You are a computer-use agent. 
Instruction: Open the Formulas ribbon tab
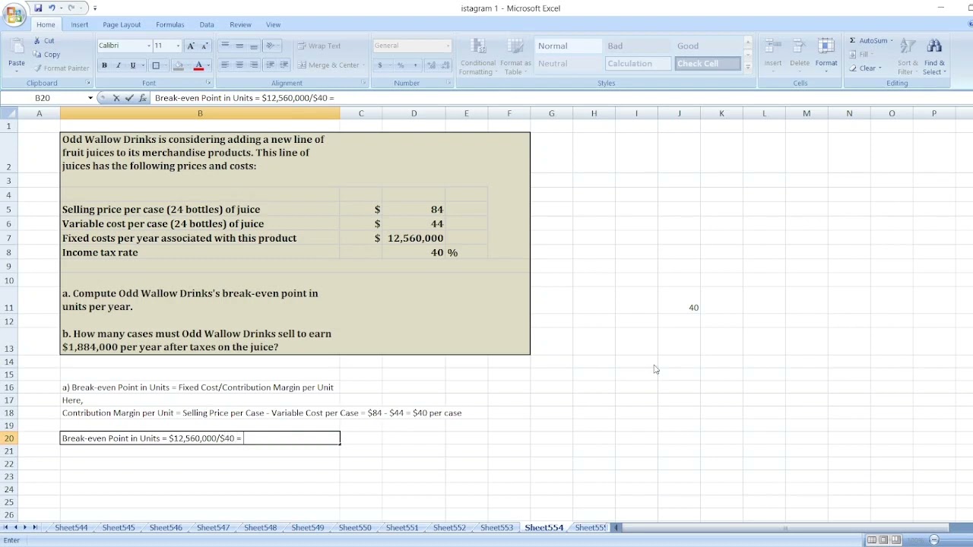[x=170, y=24]
